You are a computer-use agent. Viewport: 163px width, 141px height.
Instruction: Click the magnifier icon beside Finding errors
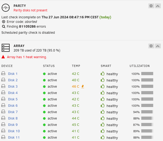pos(4,27)
